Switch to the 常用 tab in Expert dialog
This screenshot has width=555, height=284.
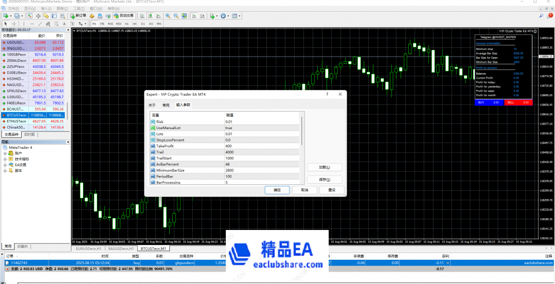coord(166,104)
